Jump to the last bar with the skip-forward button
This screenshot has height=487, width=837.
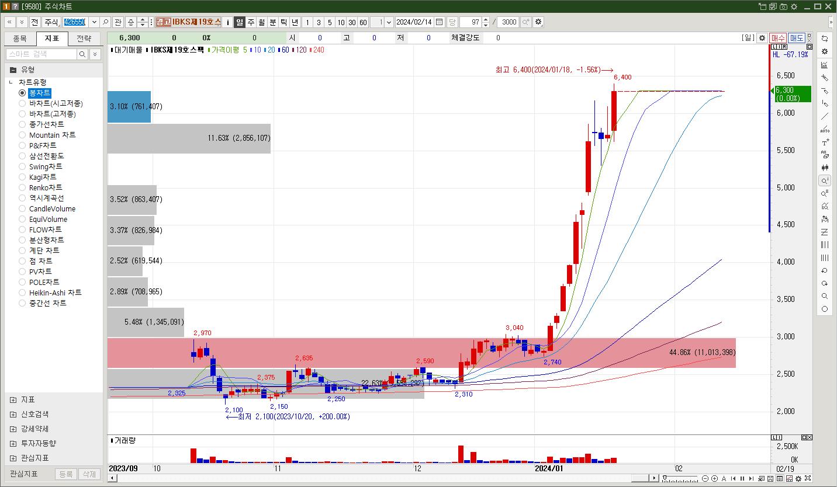coord(751,479)
